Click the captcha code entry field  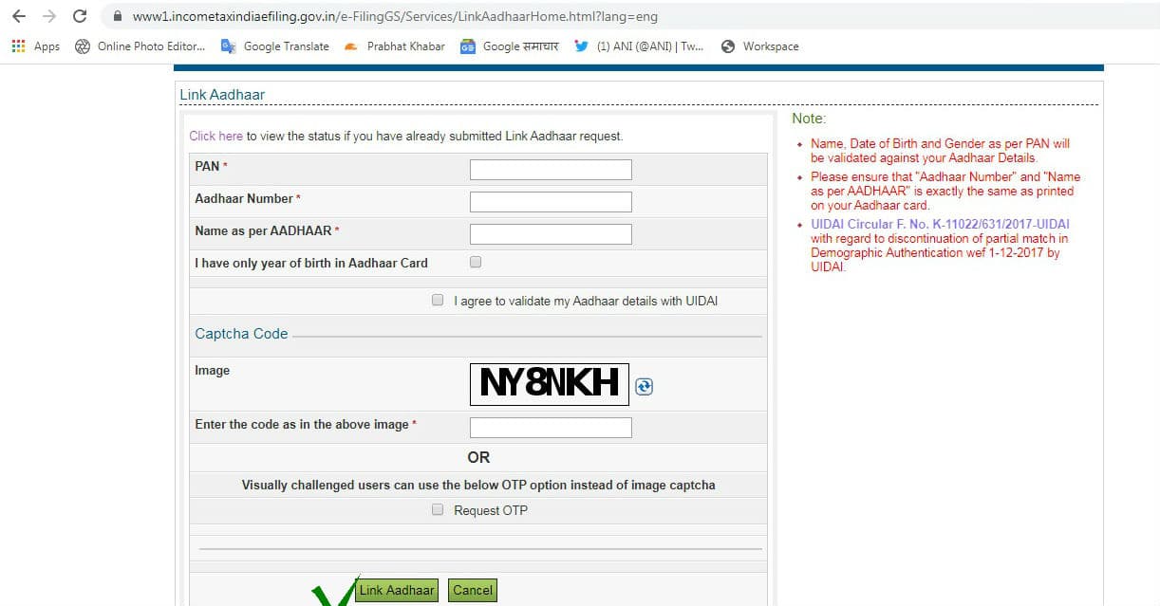(x=551, y=428)
